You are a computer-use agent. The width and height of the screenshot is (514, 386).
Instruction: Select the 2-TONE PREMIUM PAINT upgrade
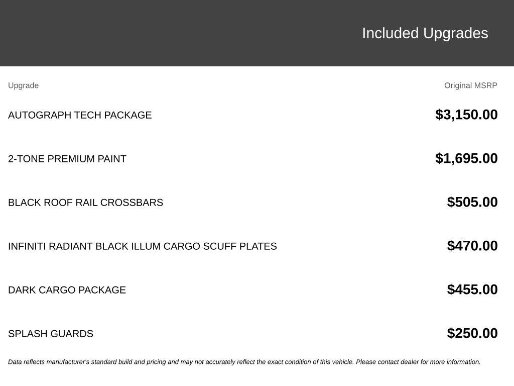tap(67, 159)
